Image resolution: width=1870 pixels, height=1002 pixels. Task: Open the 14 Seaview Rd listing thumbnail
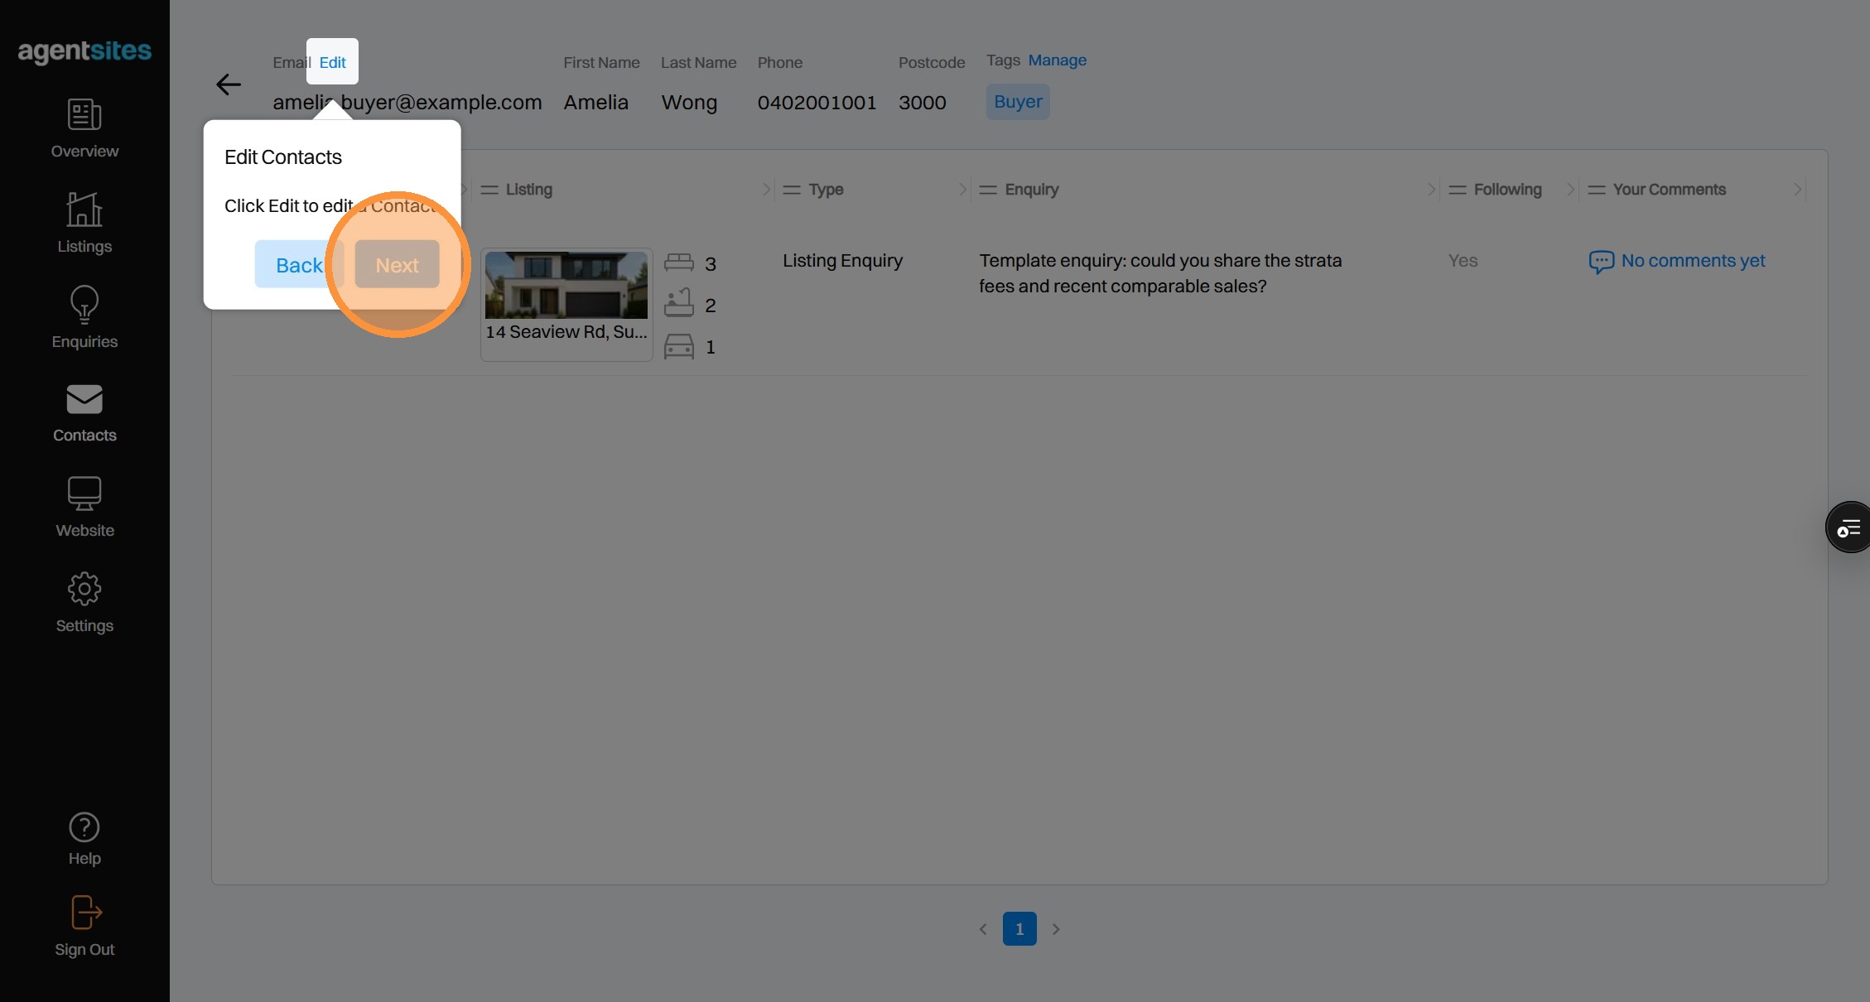566,286
